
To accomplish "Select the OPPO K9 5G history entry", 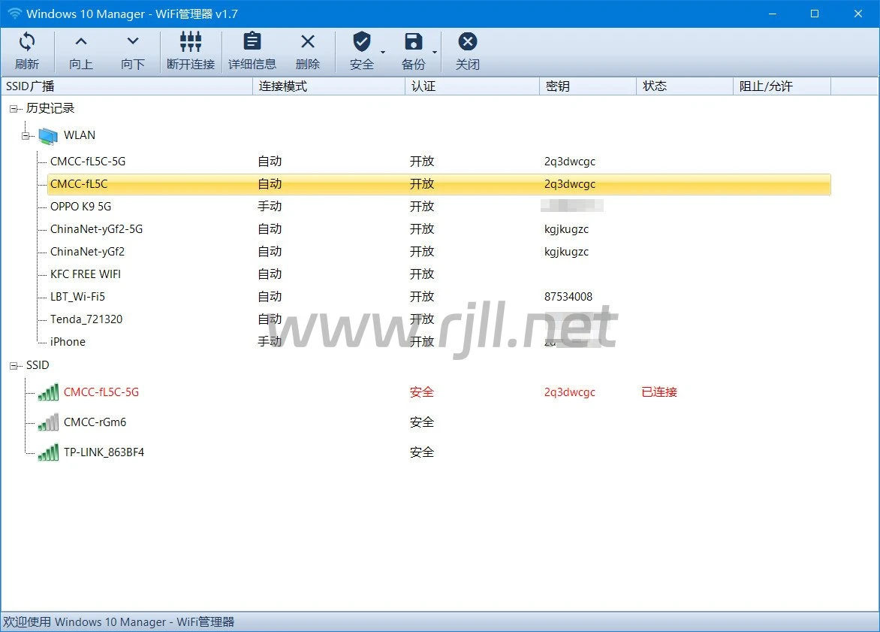I will pyautogui.click(x=80, y=207).
